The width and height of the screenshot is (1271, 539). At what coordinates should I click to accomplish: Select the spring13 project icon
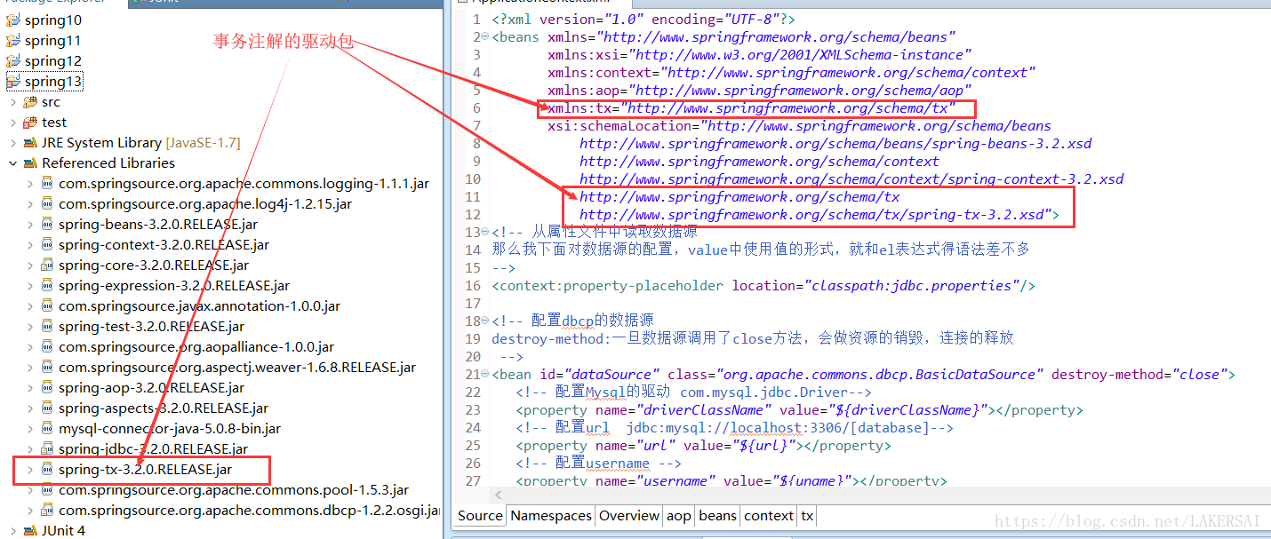point(13,82)
